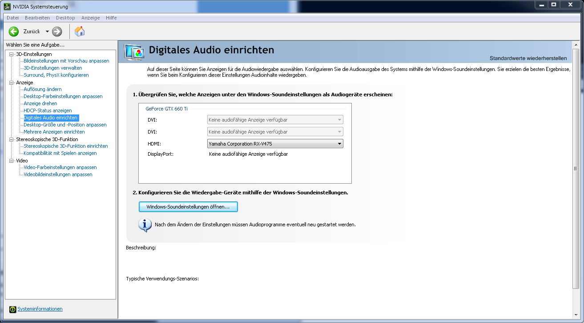Click the Zurück label in toolbar

coord(32,32)
